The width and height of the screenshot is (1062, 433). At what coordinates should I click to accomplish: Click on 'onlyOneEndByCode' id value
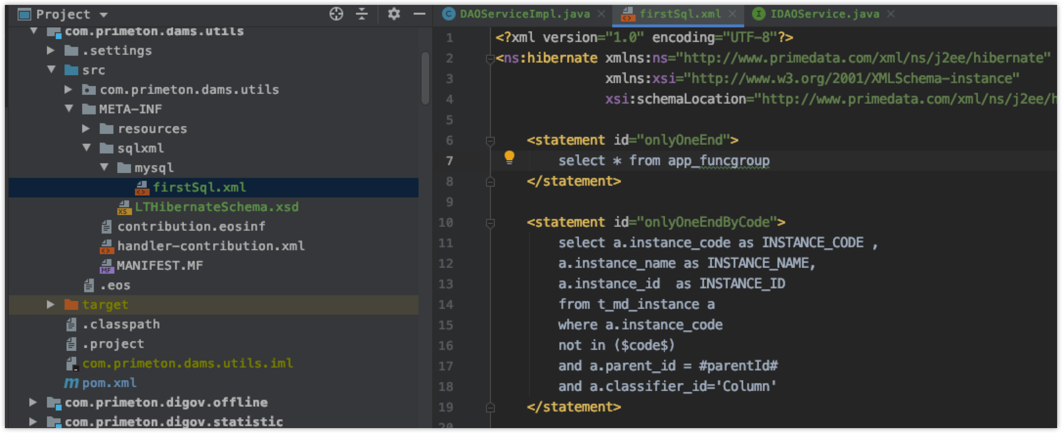tap(707, 222)
